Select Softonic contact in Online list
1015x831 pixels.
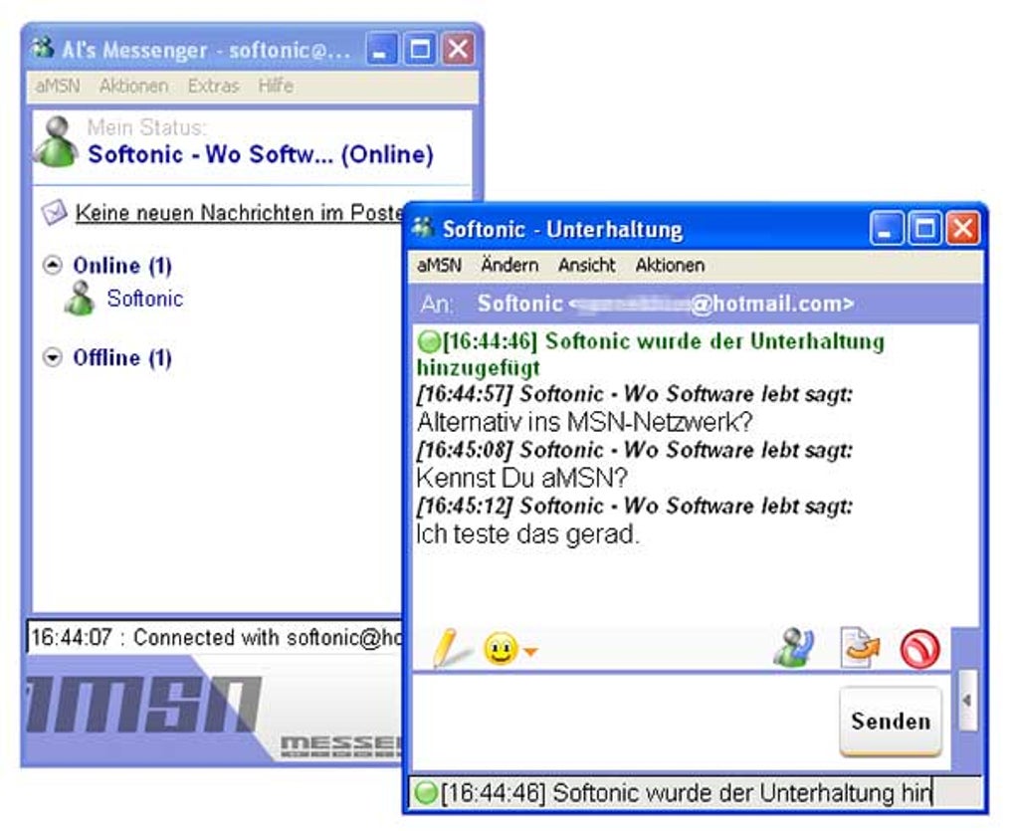pyautogui.click(x=145, y=299)
